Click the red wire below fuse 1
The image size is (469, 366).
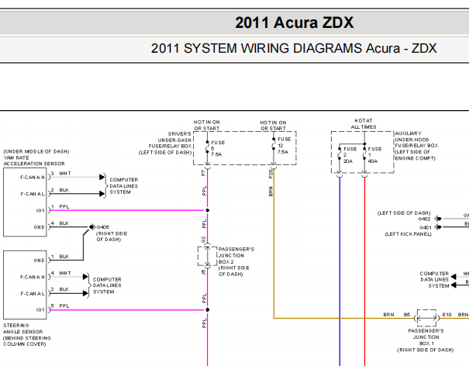364,271
